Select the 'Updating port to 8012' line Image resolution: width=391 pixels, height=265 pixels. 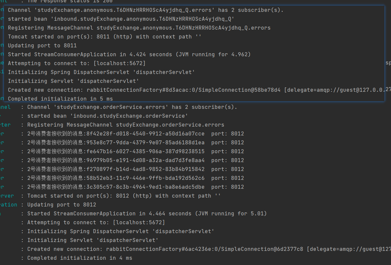coord(61,205)
